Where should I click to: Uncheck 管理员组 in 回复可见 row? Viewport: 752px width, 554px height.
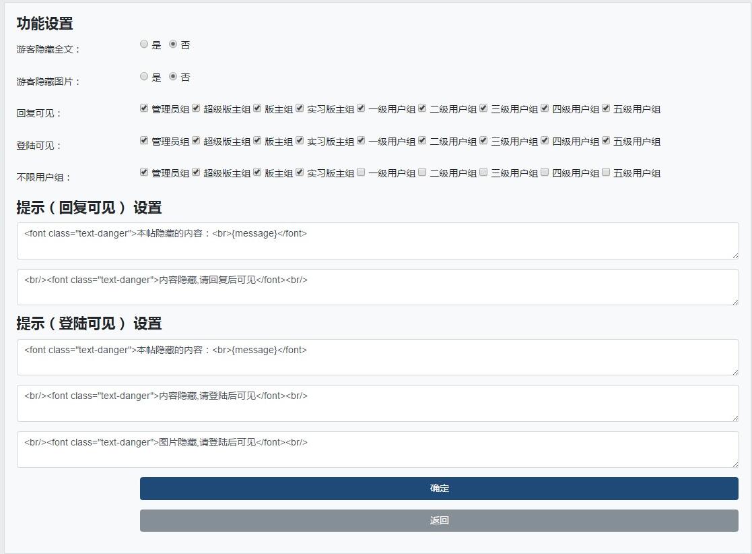(x=144, y=108)
